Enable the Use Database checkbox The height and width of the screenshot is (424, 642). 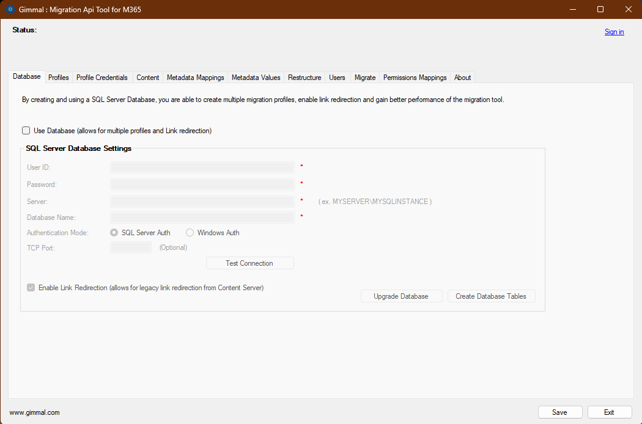coord(26,130)
